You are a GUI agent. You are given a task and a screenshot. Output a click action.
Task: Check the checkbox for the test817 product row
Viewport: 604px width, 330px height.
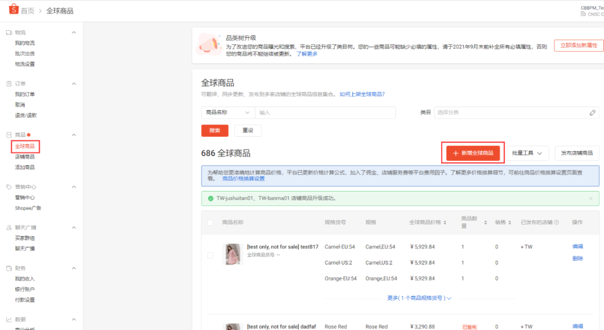211,255
